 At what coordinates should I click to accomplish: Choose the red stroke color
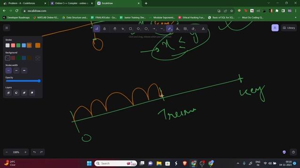point(13,45)
